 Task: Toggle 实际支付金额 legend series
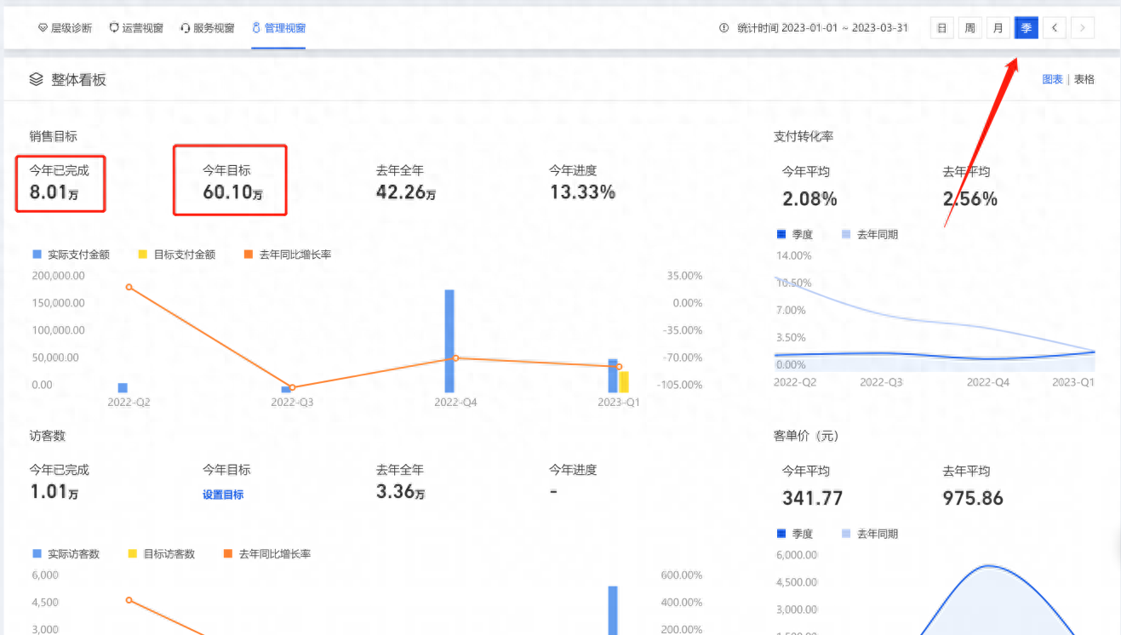pos(71,255)
